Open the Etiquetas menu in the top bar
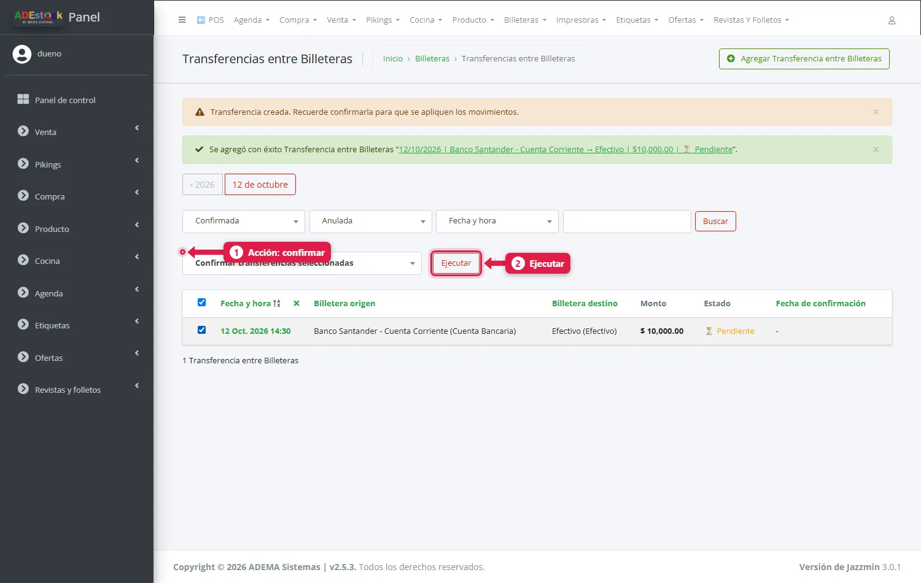The image size is (921, 583). (637, 20)
